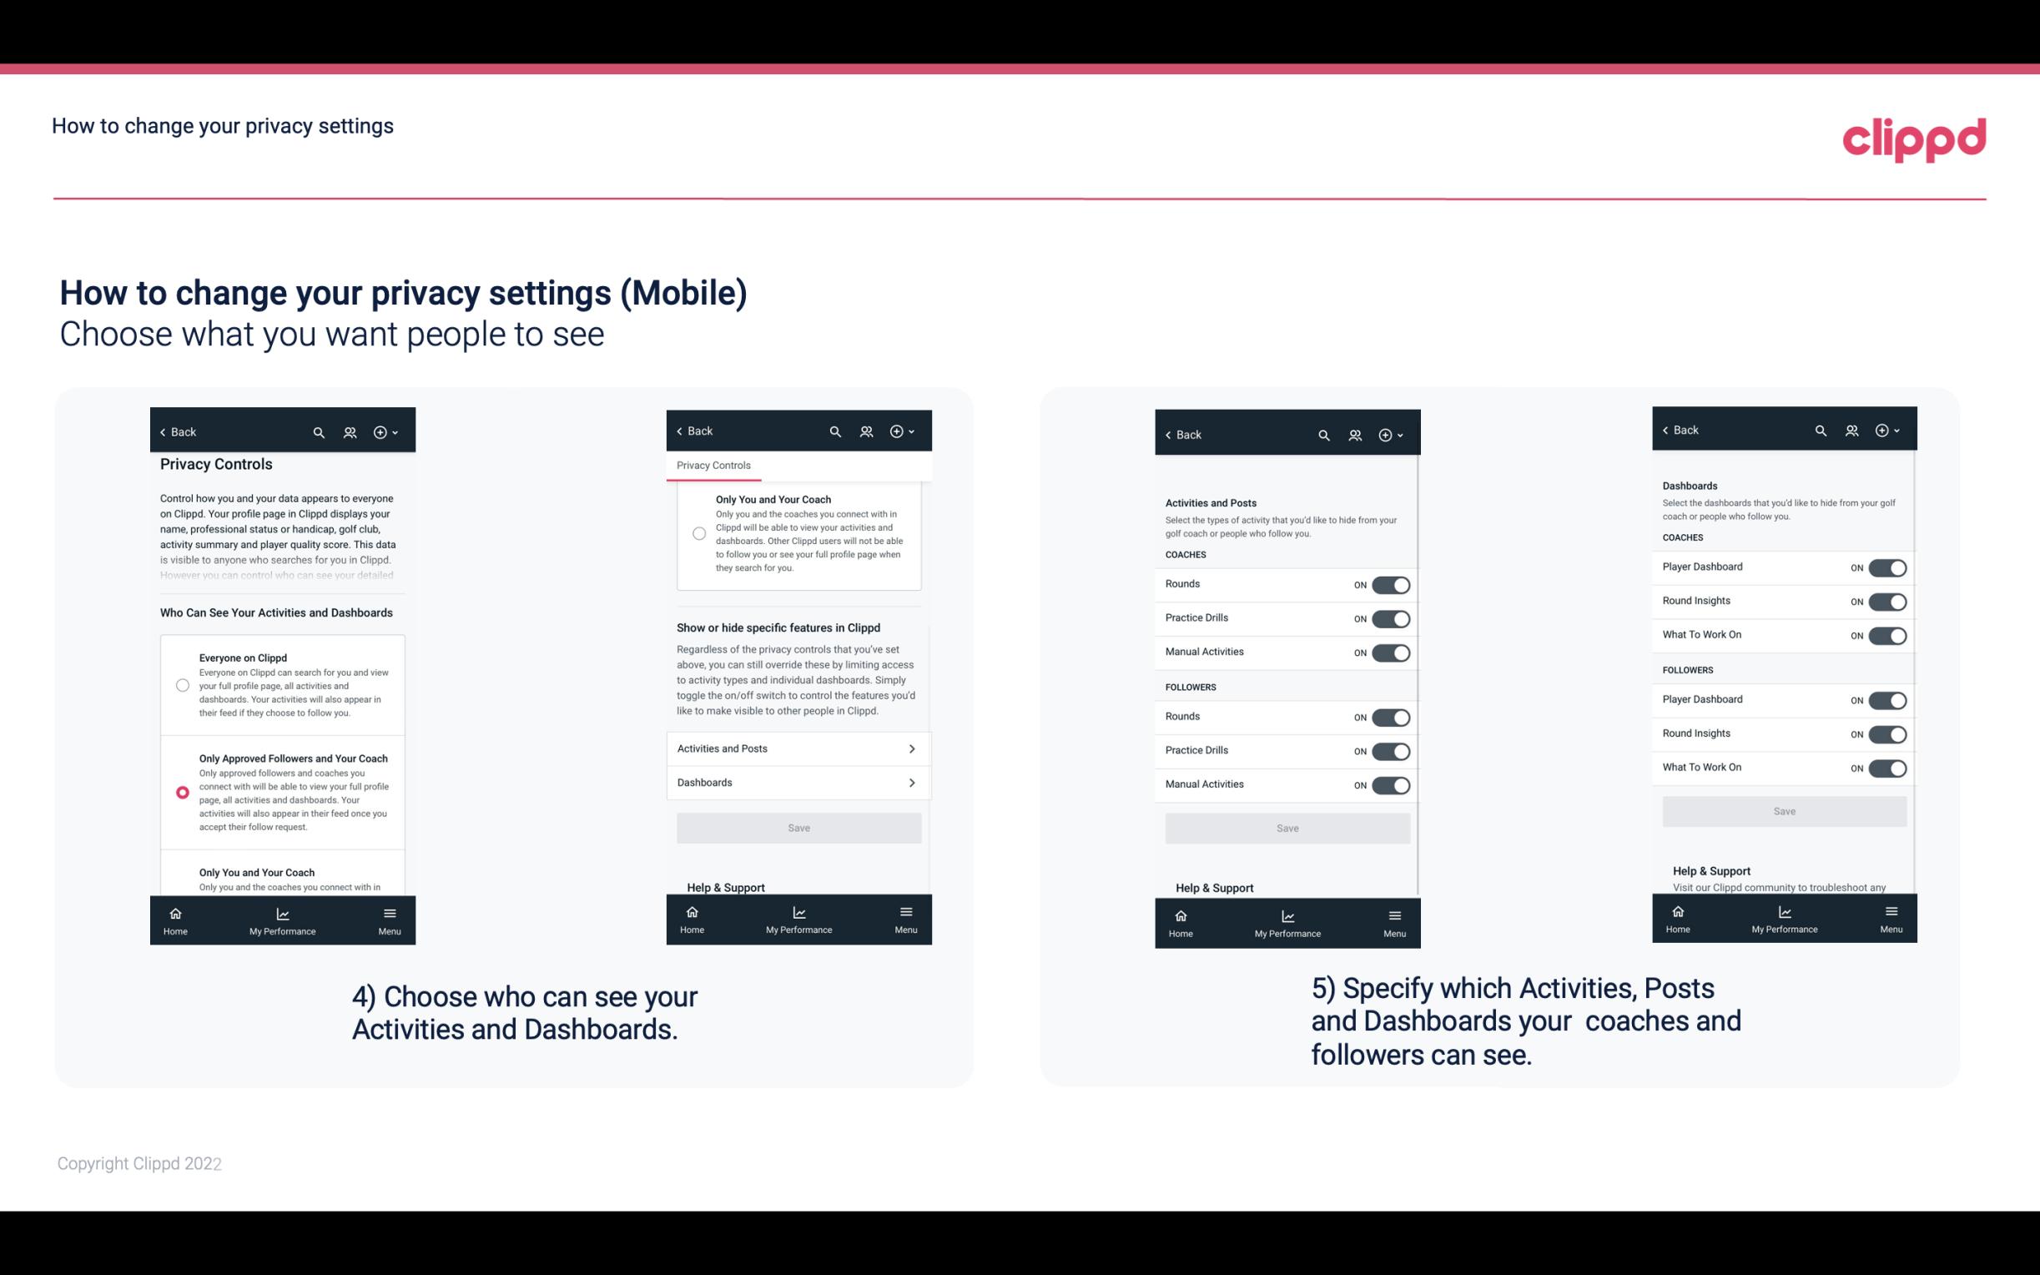This screenshot has height=1275, width=2040.
Task: Click the What To Work On toggle for Coaches
Action: tap(1887, 634)
